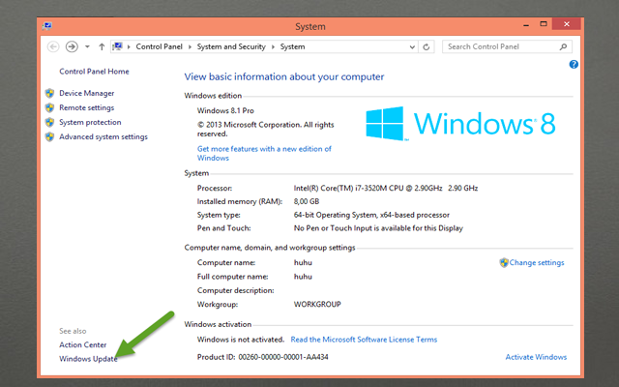Click the Windows Update link
The width and height of the screenshot is (619, 387).
click(88, 359)
